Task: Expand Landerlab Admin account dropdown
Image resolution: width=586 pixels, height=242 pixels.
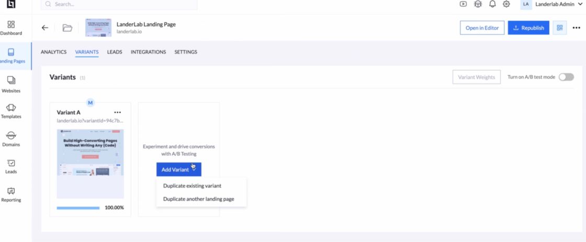Action: tap(558, 4)
